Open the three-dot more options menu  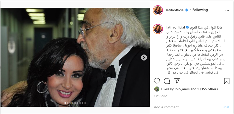227,10
